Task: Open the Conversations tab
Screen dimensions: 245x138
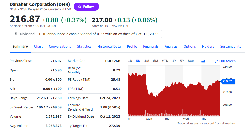Action: (60, 46)
